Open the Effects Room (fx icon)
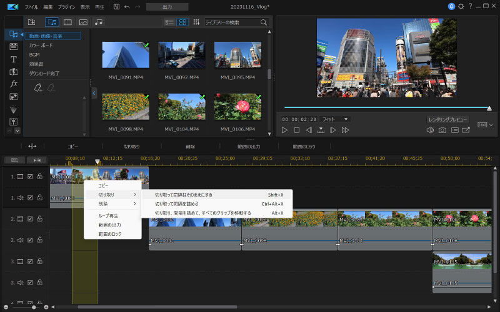Image resolution: width=500 pixels, height=312 pixels. tap(13, 84)
